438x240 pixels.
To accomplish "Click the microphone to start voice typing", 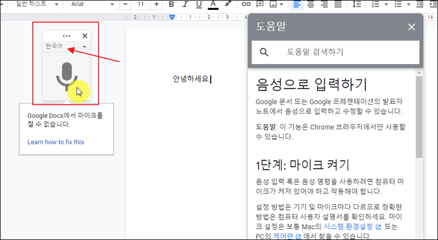I will coord(66,76).
